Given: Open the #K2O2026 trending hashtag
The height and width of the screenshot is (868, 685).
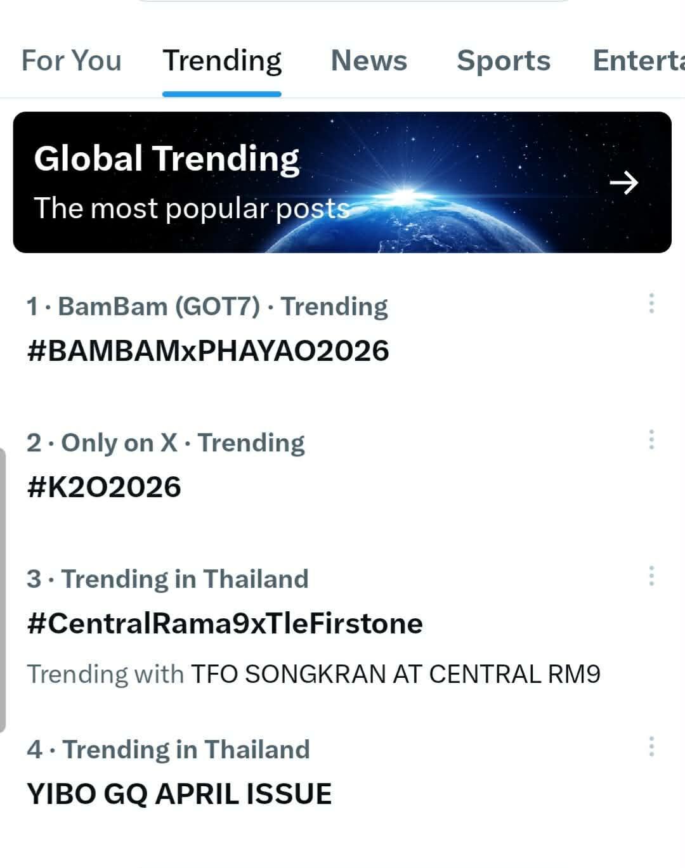Looking at the screenshot, I should click(104, 487).
